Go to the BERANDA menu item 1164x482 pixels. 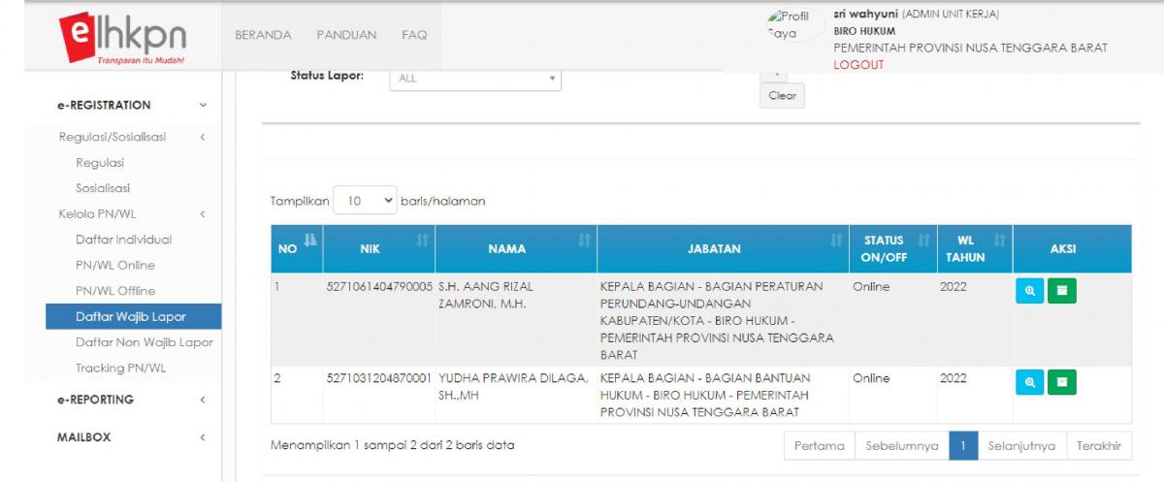(263, 35)
